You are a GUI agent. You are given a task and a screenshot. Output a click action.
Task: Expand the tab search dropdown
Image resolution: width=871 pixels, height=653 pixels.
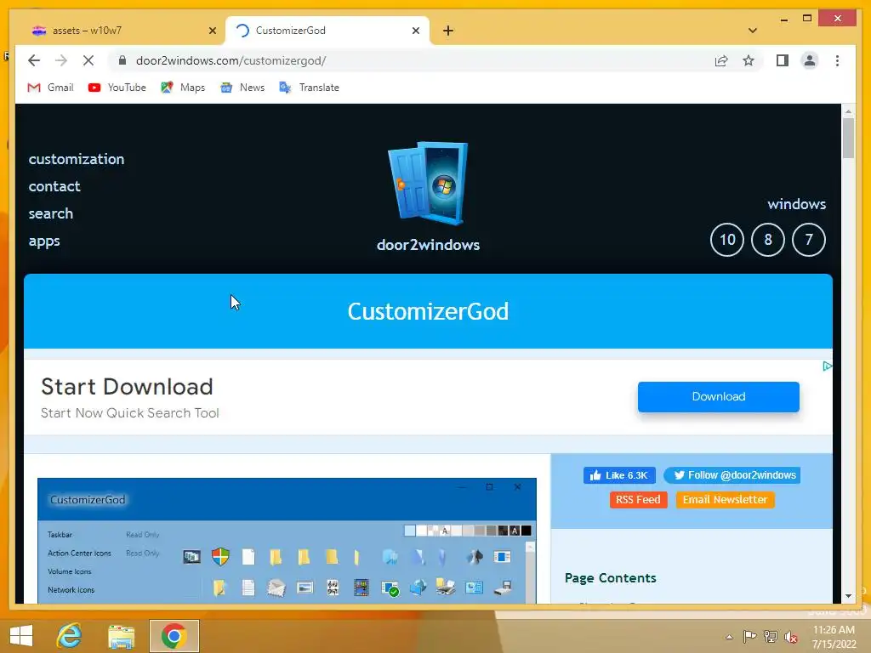tap(753, 31)
